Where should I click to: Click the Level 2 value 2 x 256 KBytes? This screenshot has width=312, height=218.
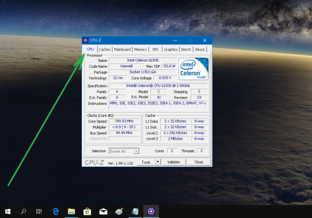click(175, 133)
